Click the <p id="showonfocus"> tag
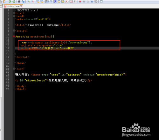This screenshot has height=140, width=159. pos(32,80)
